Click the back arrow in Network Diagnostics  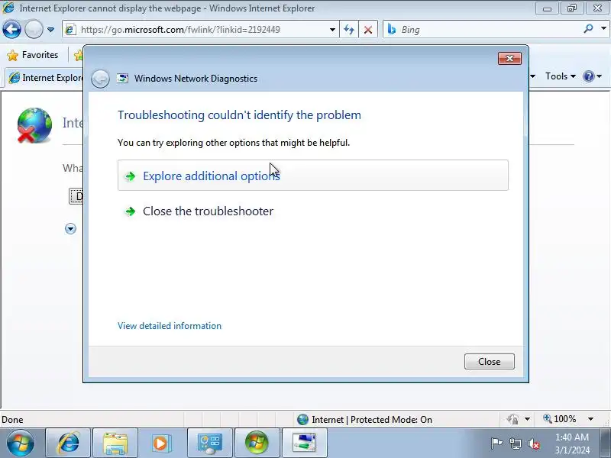pyautogui.click(x=100, y=79)
